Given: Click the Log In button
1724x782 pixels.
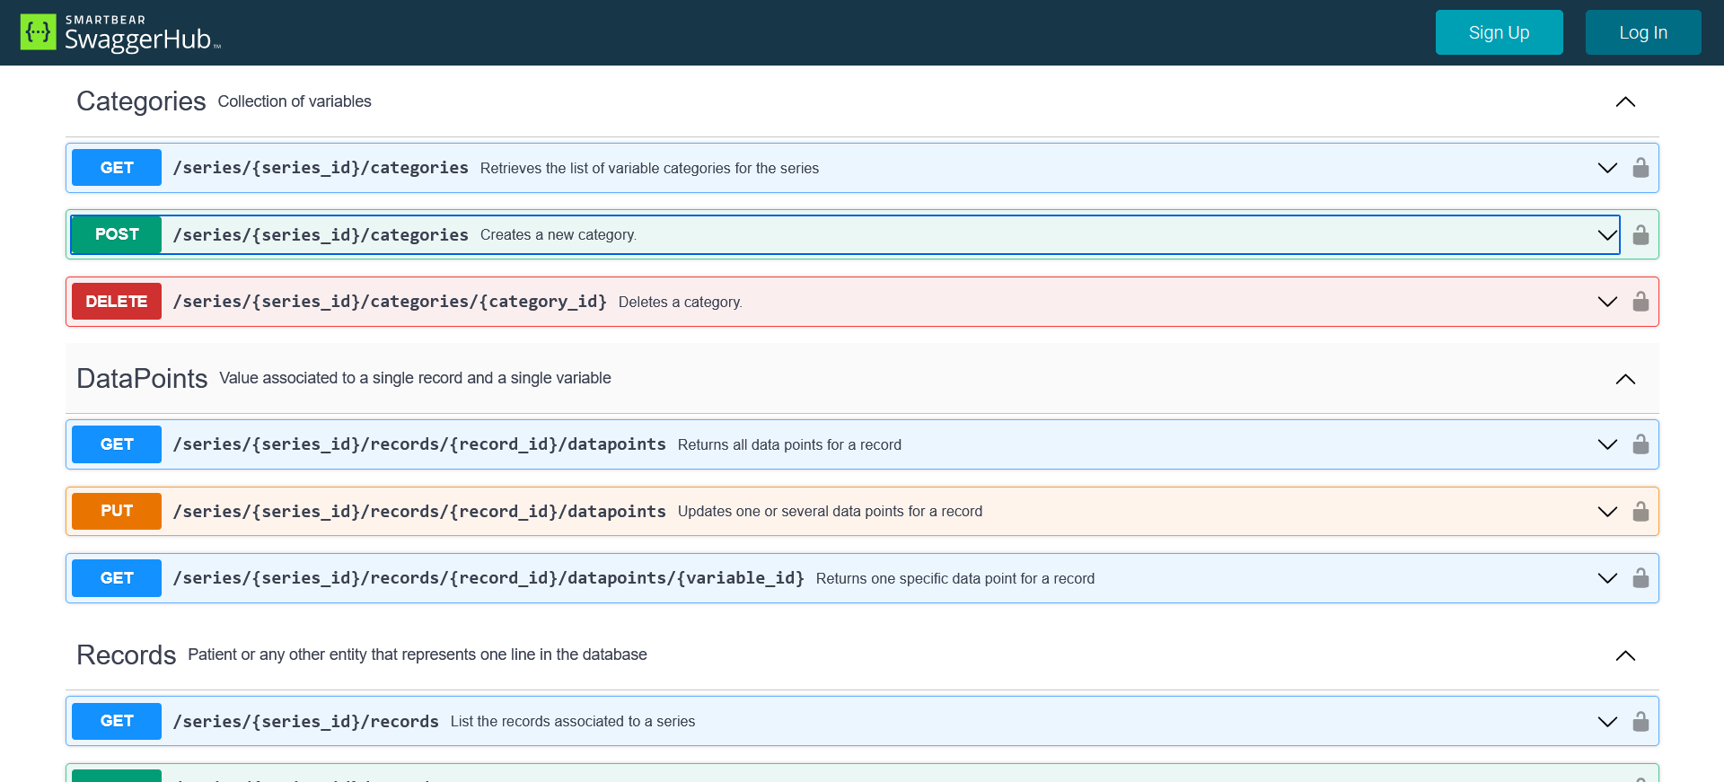Looking at the screenshot, I should click(1643, 32).
